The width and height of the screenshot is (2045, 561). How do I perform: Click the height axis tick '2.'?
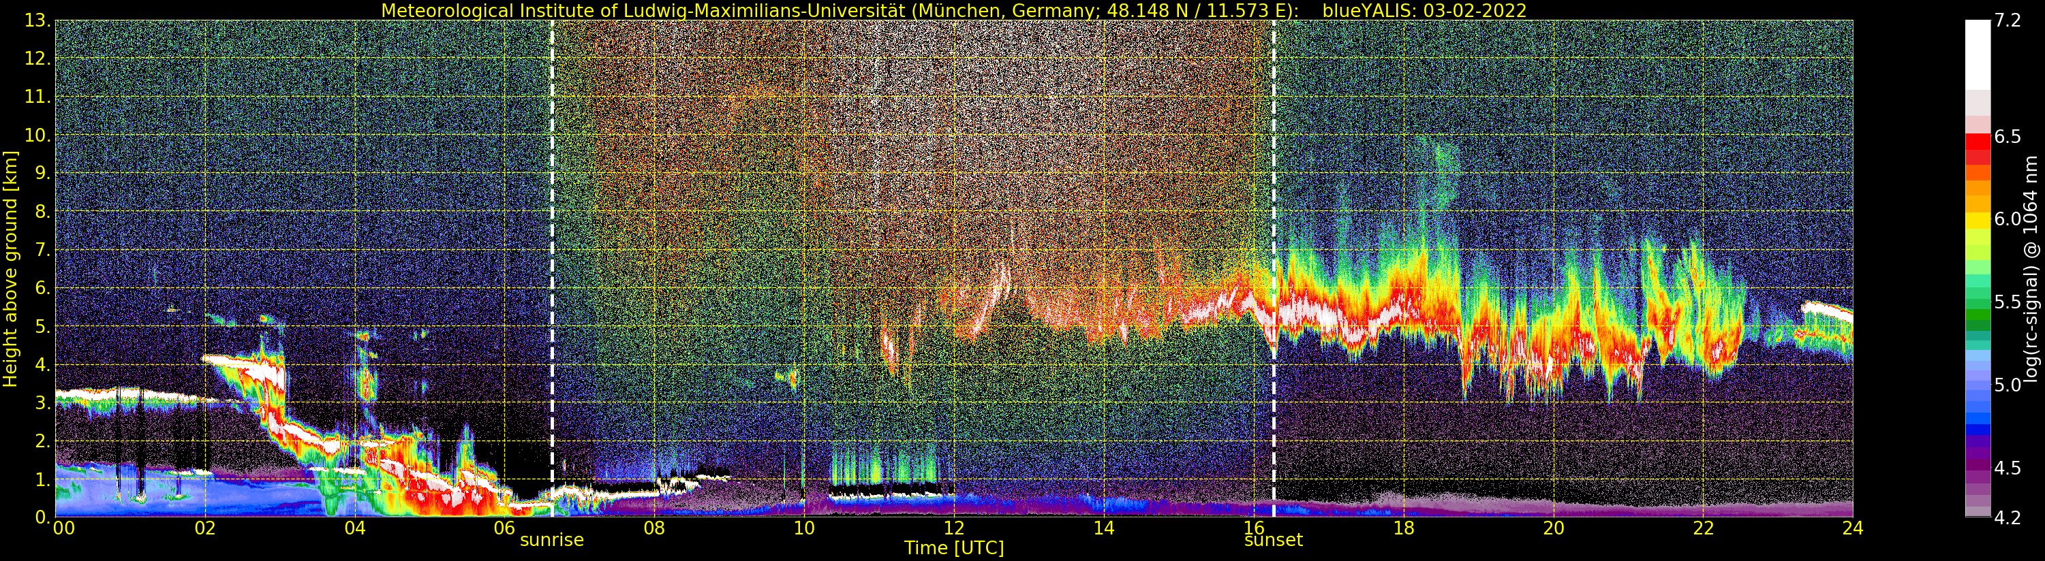coord(43,440)
